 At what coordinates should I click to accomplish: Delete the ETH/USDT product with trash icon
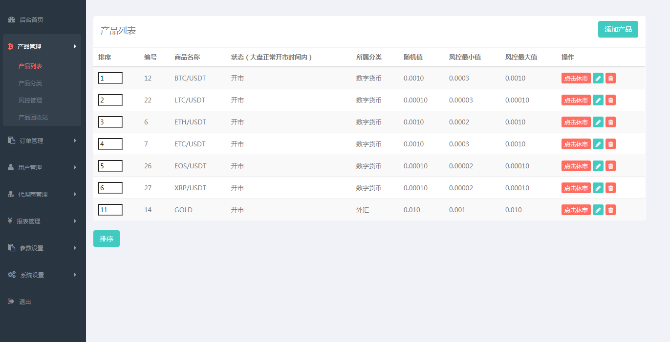point(610,122)
